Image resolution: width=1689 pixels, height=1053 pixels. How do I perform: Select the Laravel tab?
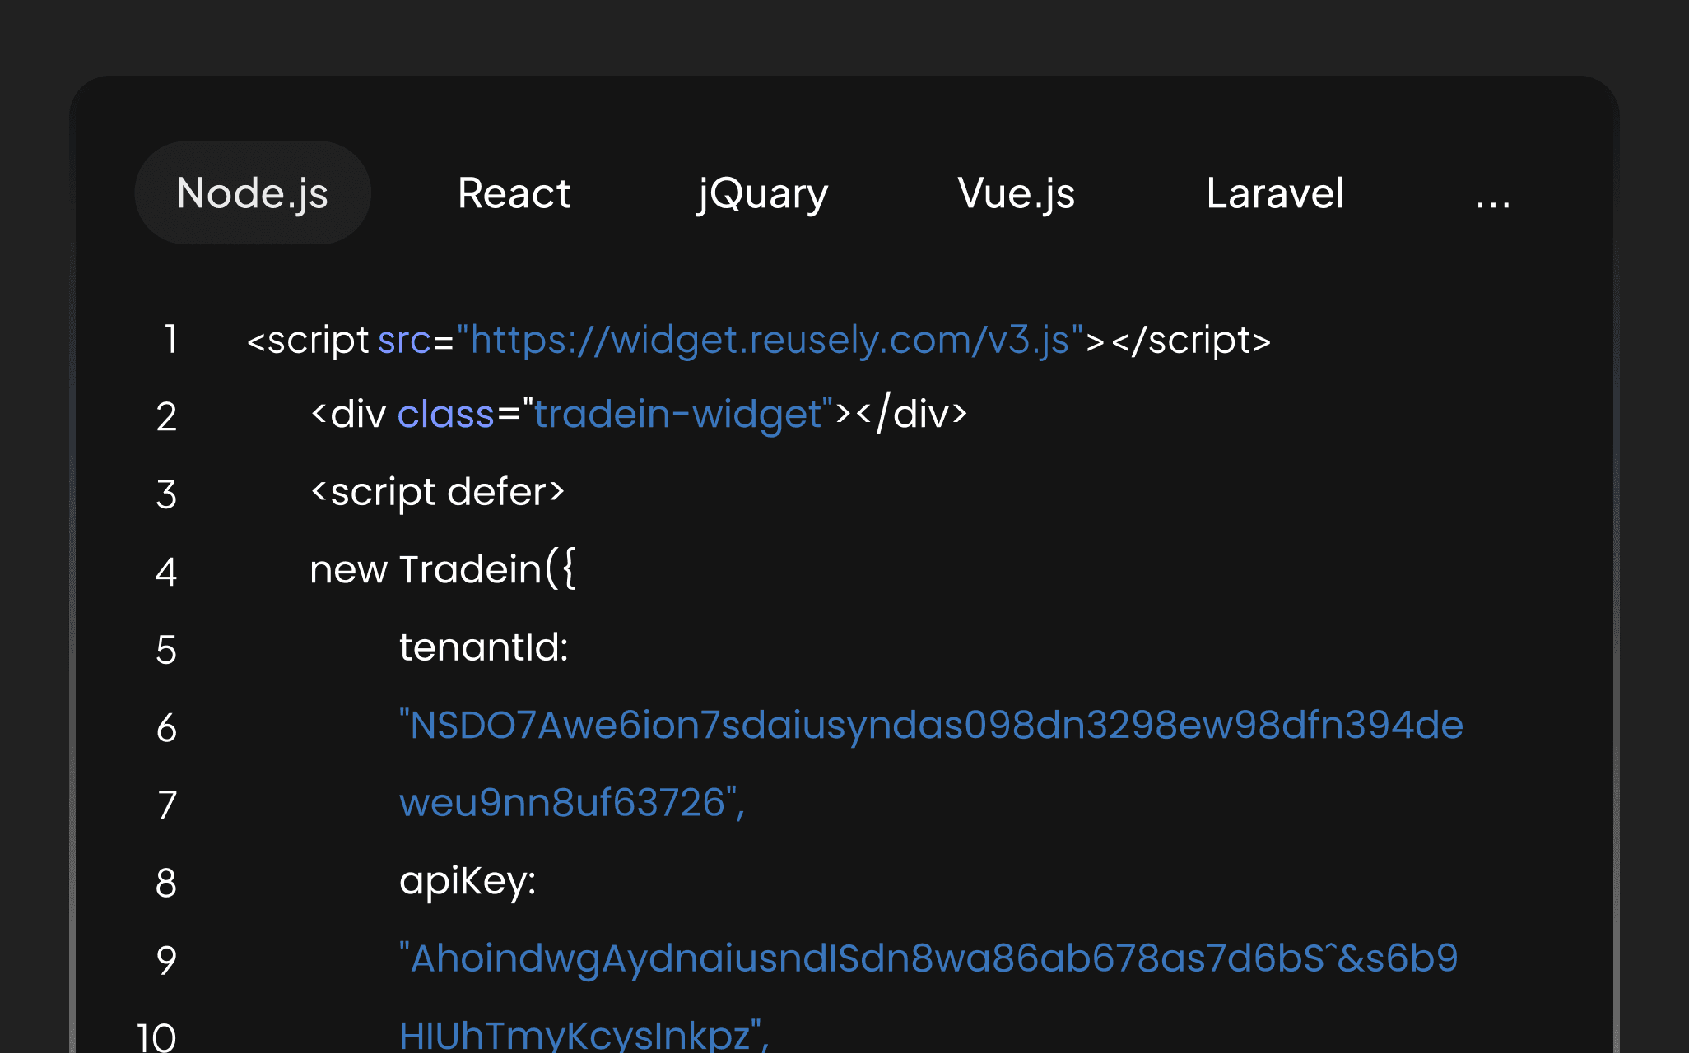click(x=1275, y=193)
